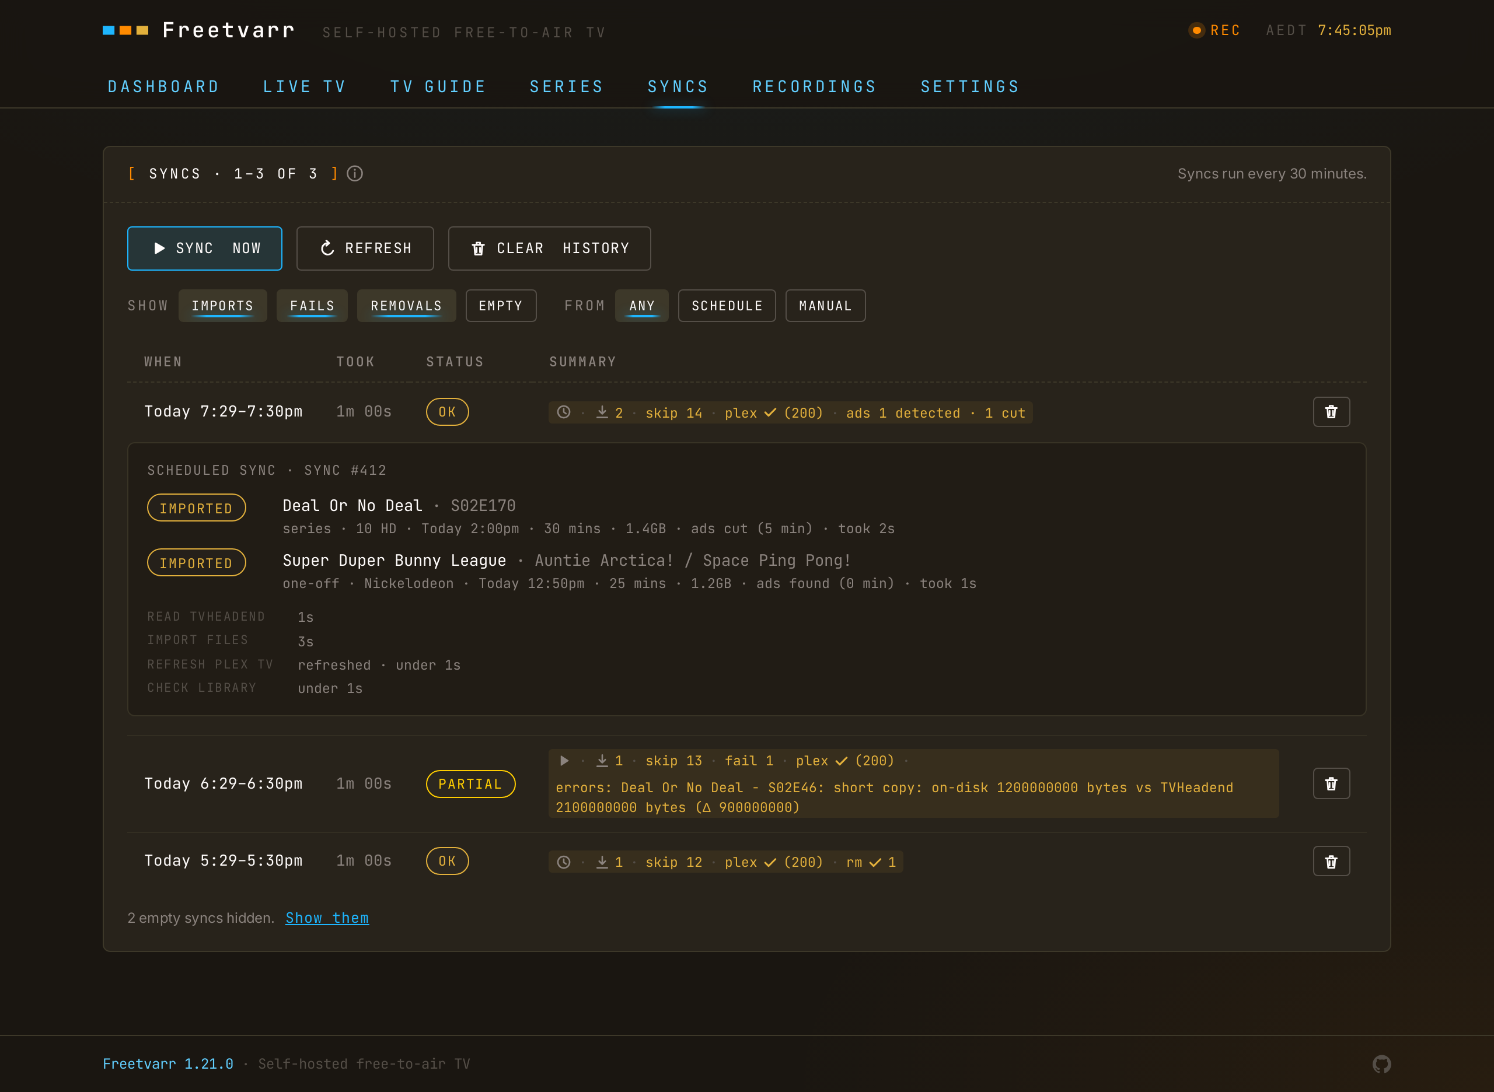The width and height of the screenshot is (1494, 1092).
Task: Select the Manual source filter
Action: 825,306
